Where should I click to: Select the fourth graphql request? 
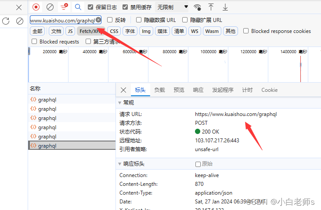72,127
